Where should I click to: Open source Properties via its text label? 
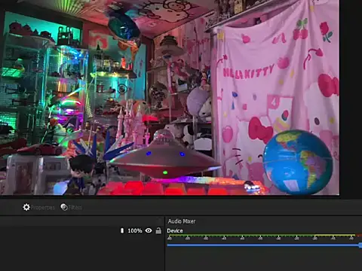[x=43, y=208]
